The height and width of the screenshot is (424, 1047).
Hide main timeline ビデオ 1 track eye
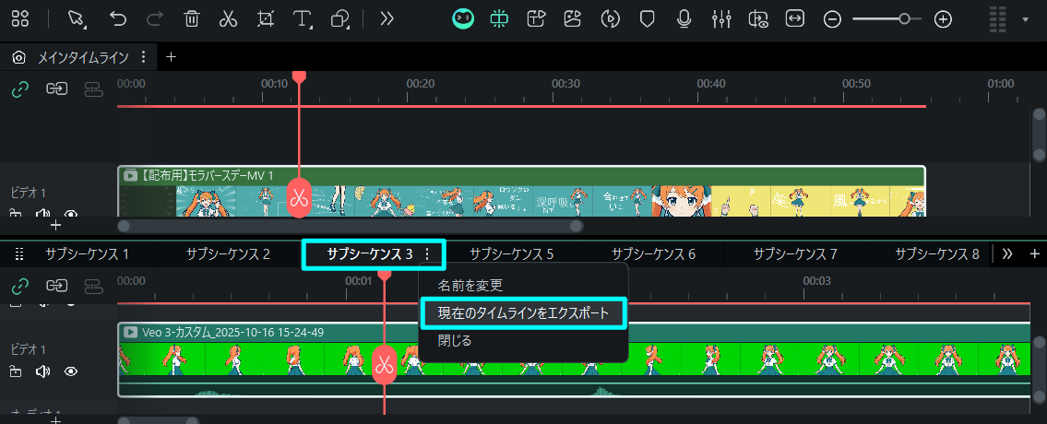click(x=71, y=215)
